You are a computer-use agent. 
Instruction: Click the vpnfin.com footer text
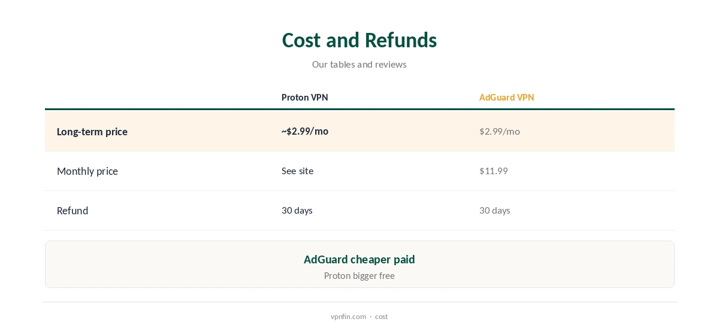coord(348,317)
